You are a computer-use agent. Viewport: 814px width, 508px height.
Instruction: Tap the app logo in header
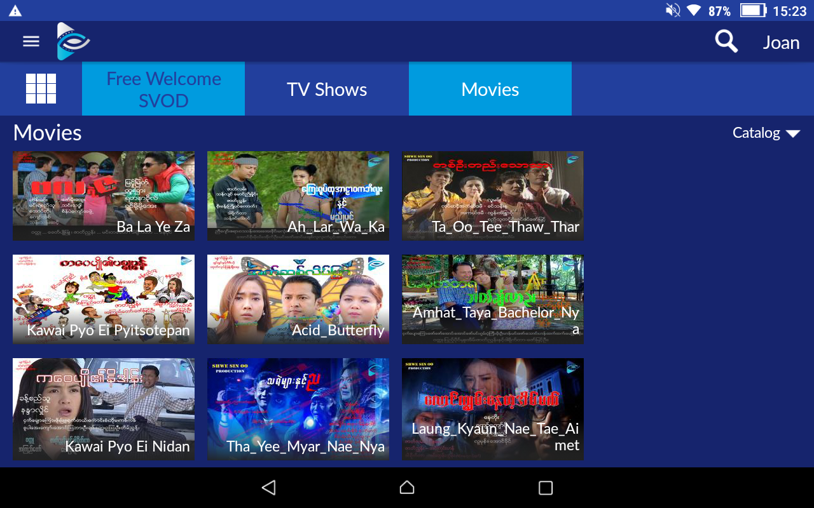click(72, 41)
